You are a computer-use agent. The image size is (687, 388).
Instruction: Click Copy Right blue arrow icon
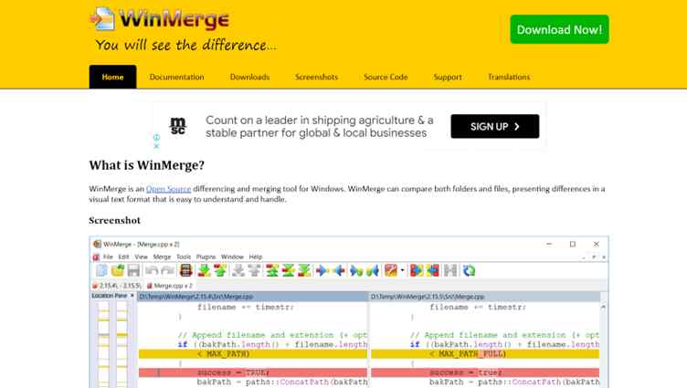coord(322,270)
